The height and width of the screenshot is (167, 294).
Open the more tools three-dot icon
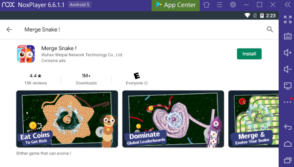coord(288,102)
